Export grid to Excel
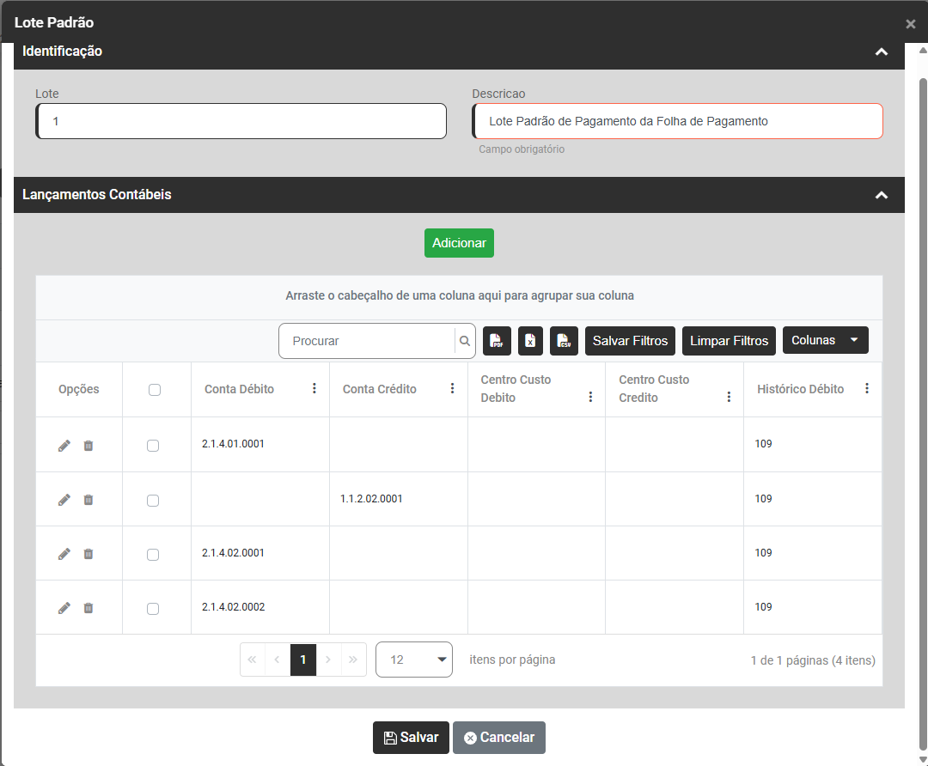The image size is (928, 766). 530,341
